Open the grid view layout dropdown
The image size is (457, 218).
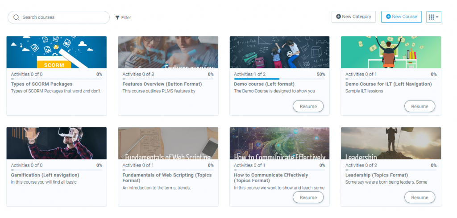433,17
